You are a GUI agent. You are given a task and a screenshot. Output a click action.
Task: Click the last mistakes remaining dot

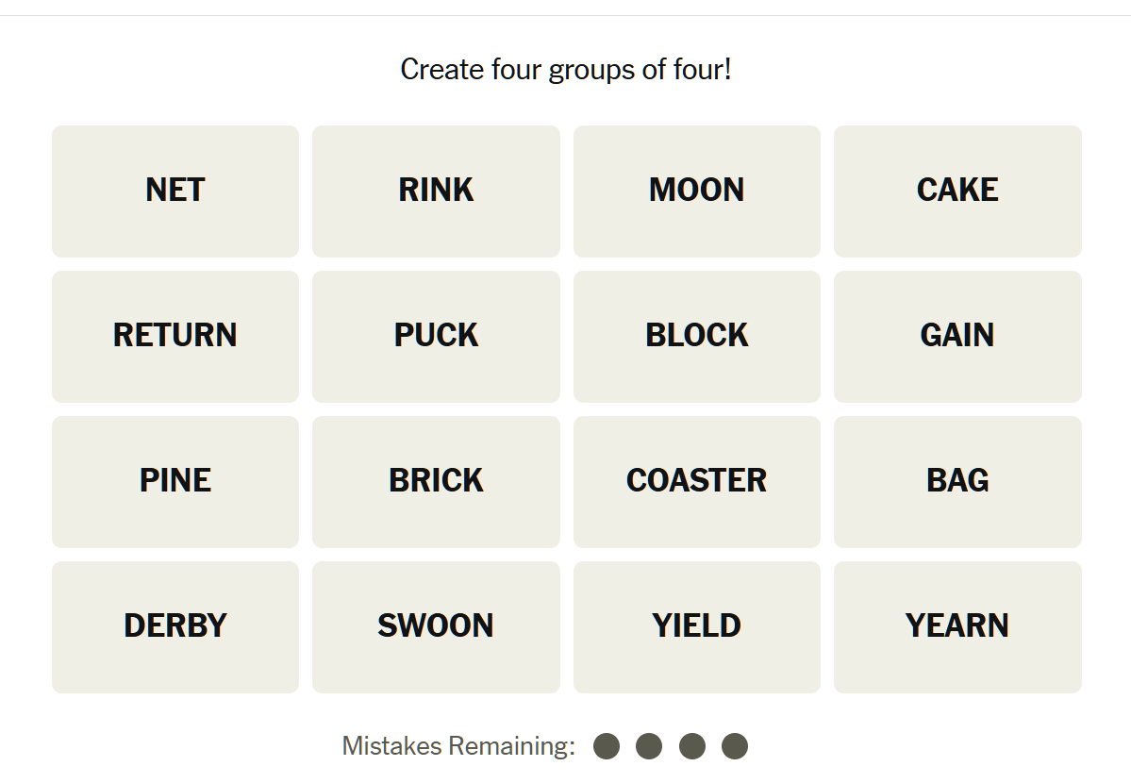click(x=735, y=746)
